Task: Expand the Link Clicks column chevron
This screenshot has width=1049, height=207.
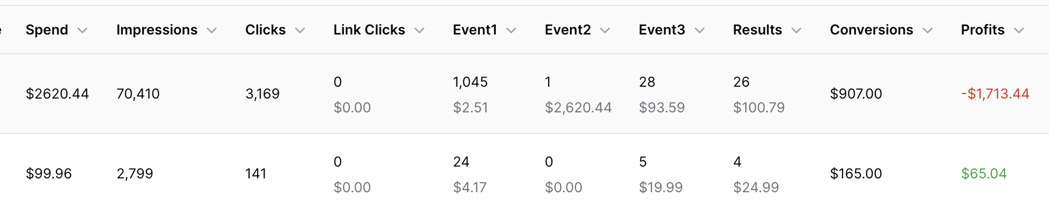Action: tap(419, 31)
